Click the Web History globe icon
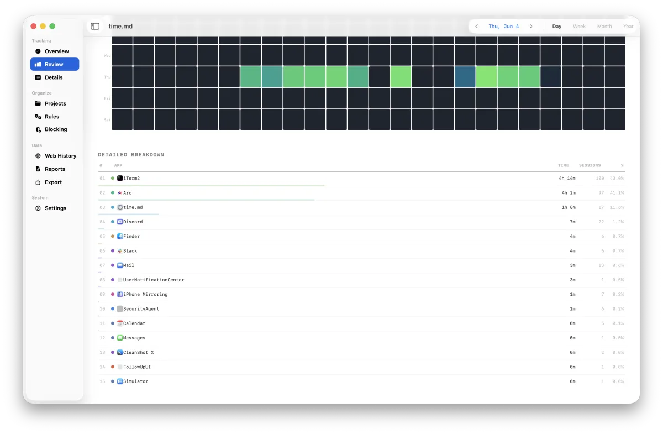 (x=38, y=156)
